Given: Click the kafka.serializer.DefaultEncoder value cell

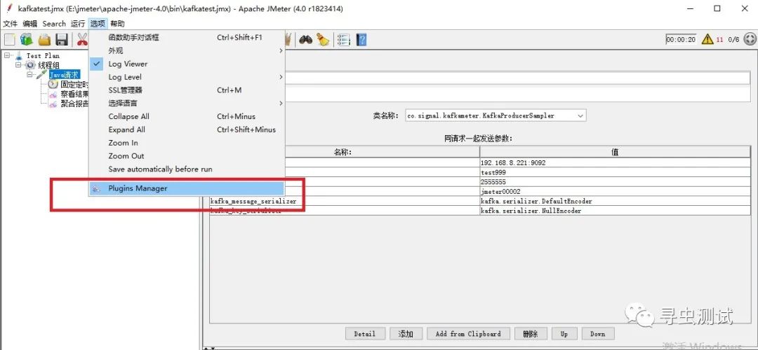Looking at the screenshot, I should pos(615,201).
